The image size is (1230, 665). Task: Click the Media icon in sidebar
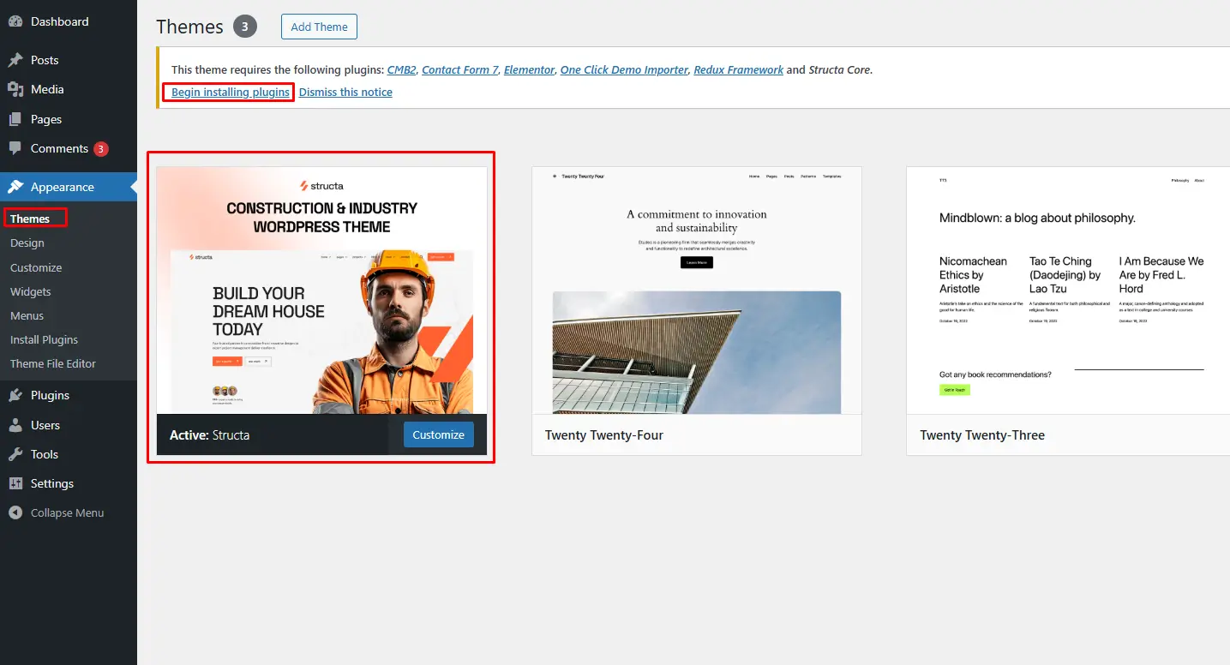coord(15,89)
